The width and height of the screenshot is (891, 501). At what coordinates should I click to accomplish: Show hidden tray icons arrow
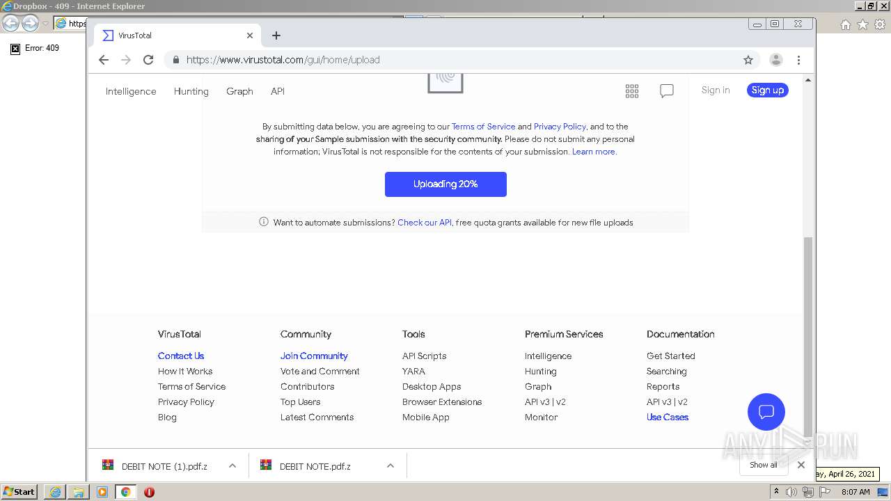click(x=776, y=492)
